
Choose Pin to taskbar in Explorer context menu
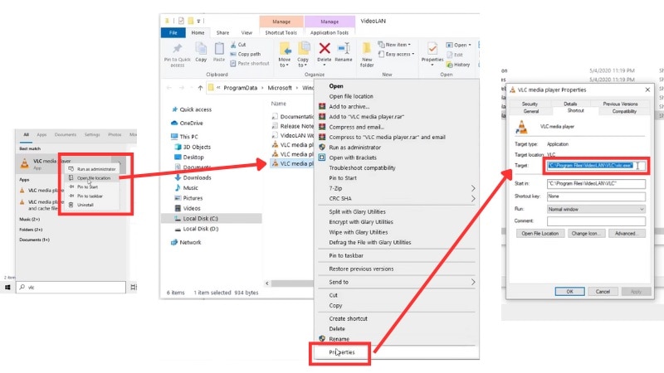click(x=346, y=256)
